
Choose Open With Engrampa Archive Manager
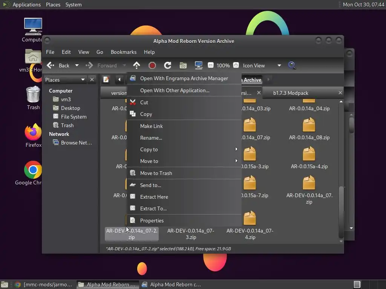184,78
